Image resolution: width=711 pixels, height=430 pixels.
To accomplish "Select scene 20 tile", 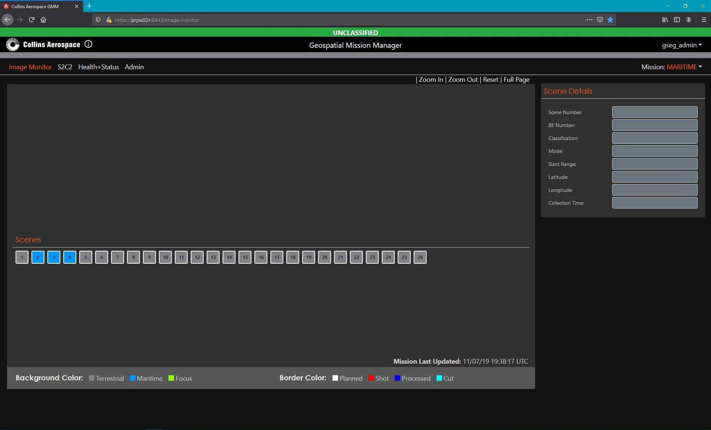I will (324, 257).
